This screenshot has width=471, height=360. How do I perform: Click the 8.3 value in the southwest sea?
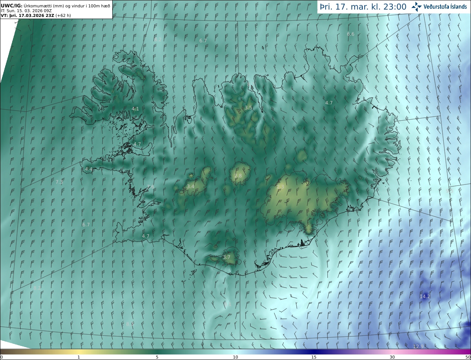(x=130, y=324)
